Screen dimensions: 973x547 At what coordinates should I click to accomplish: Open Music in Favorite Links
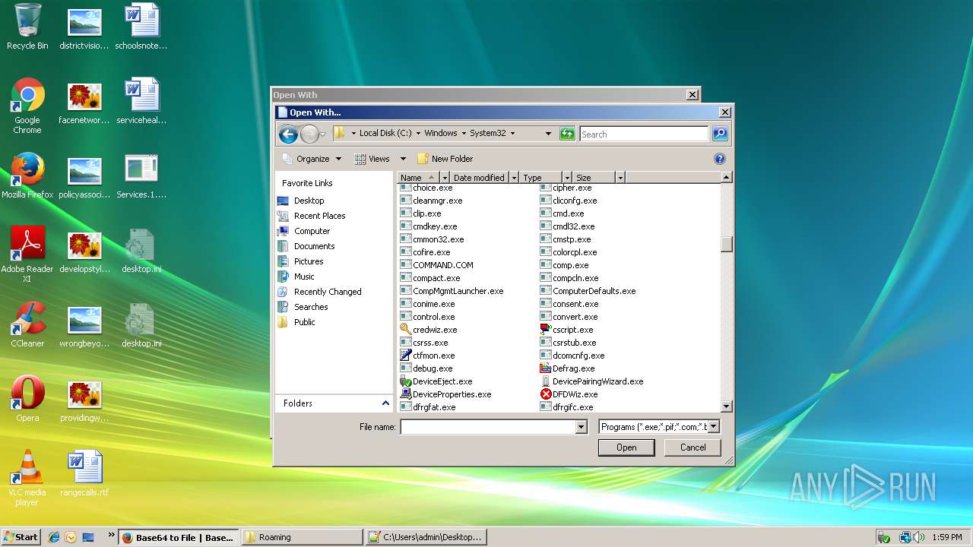click(296, 277)
